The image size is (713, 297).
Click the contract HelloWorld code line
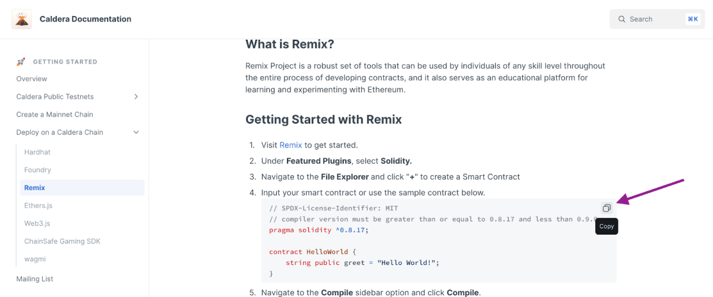tap(313, 251)
